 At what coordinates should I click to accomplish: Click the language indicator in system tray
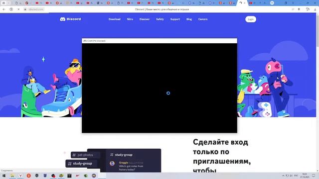pos(296,176)
